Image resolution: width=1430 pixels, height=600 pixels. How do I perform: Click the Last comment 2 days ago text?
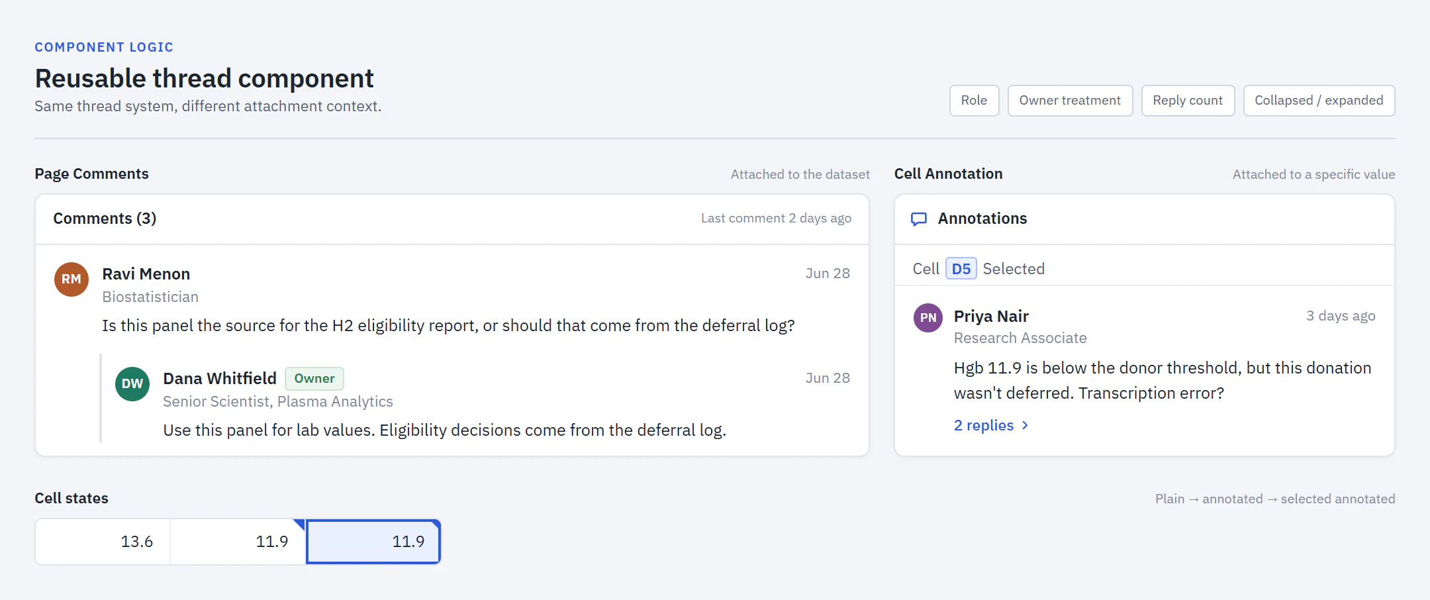(x=776, y=219)
